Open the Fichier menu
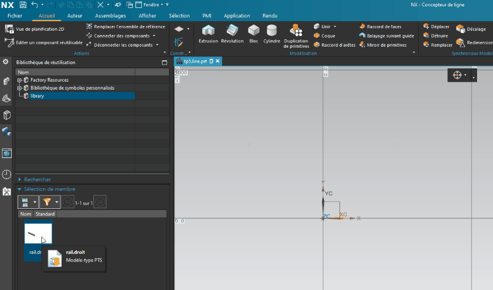The height and width of the screenshot is (290, 493). point(15,16)
